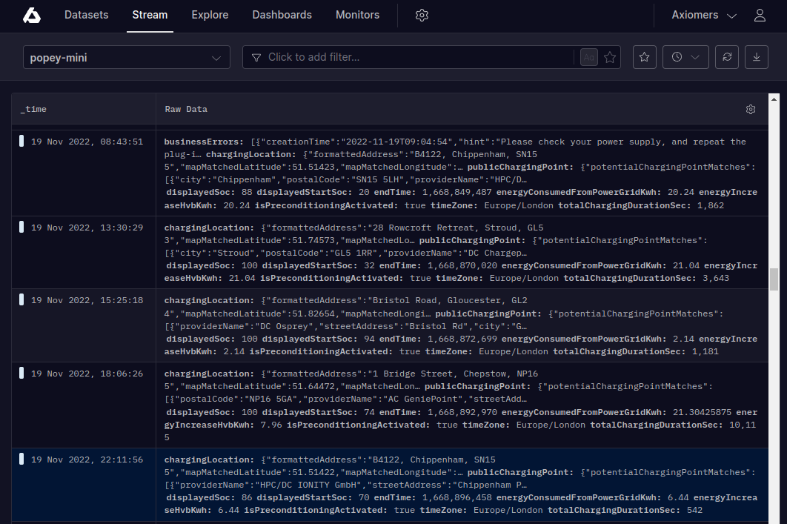Switch to the Datasets tab
787x524 pixels.
pos(86,16)
